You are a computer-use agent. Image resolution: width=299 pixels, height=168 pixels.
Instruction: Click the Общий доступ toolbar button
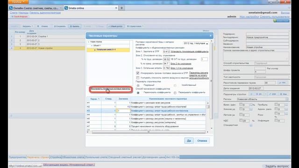click(115, 26)
